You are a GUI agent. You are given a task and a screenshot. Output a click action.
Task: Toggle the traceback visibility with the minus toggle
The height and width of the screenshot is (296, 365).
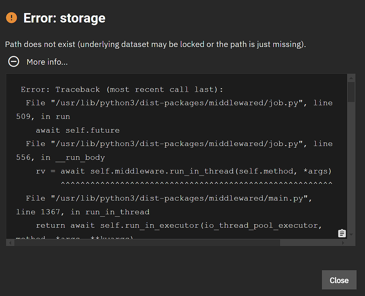pos(13,62)
